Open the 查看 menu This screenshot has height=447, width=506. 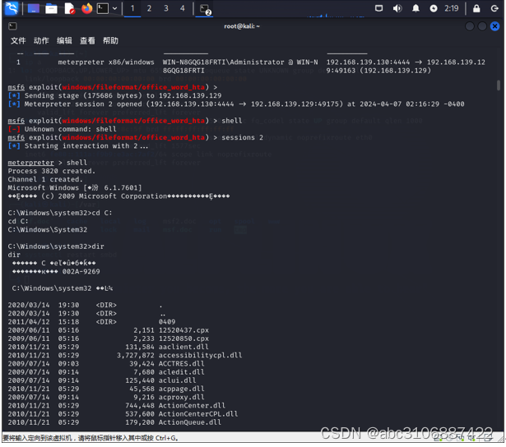click(x=87, y=40)
